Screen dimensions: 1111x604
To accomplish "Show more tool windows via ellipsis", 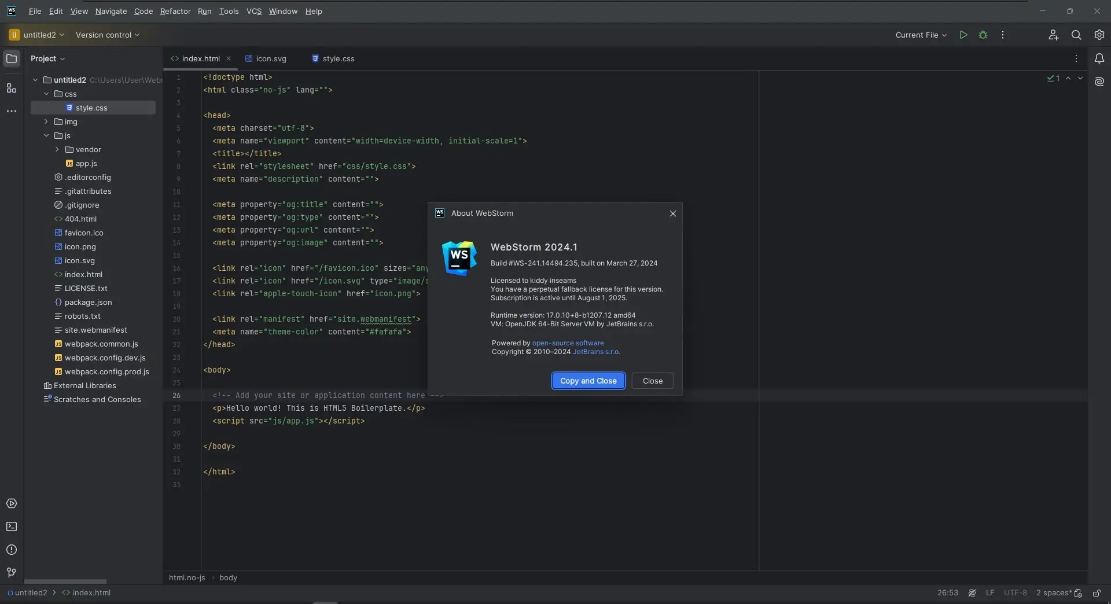I will pos(12,111).
